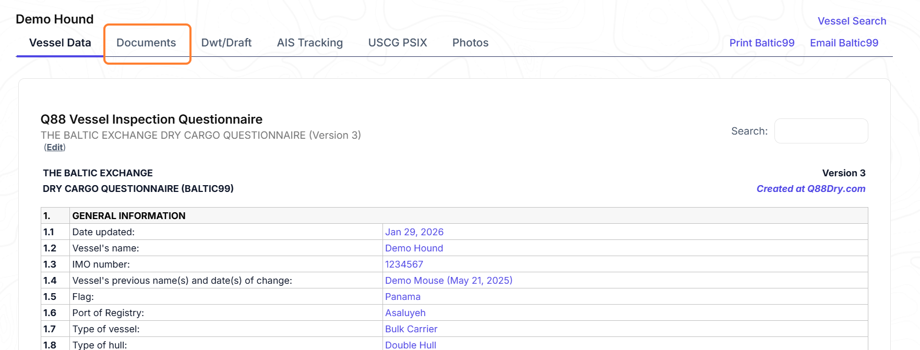Click the vessel type value Bulk Carrier
Image resolution: width=920 pixels, height=350 pixels.
[x=411, y=329]
